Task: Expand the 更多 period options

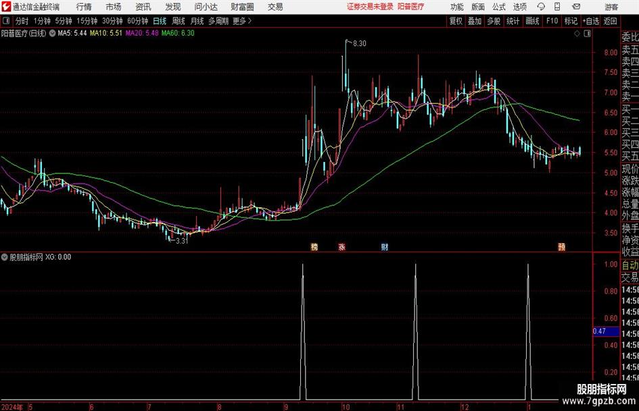Action: click(242, 21)
